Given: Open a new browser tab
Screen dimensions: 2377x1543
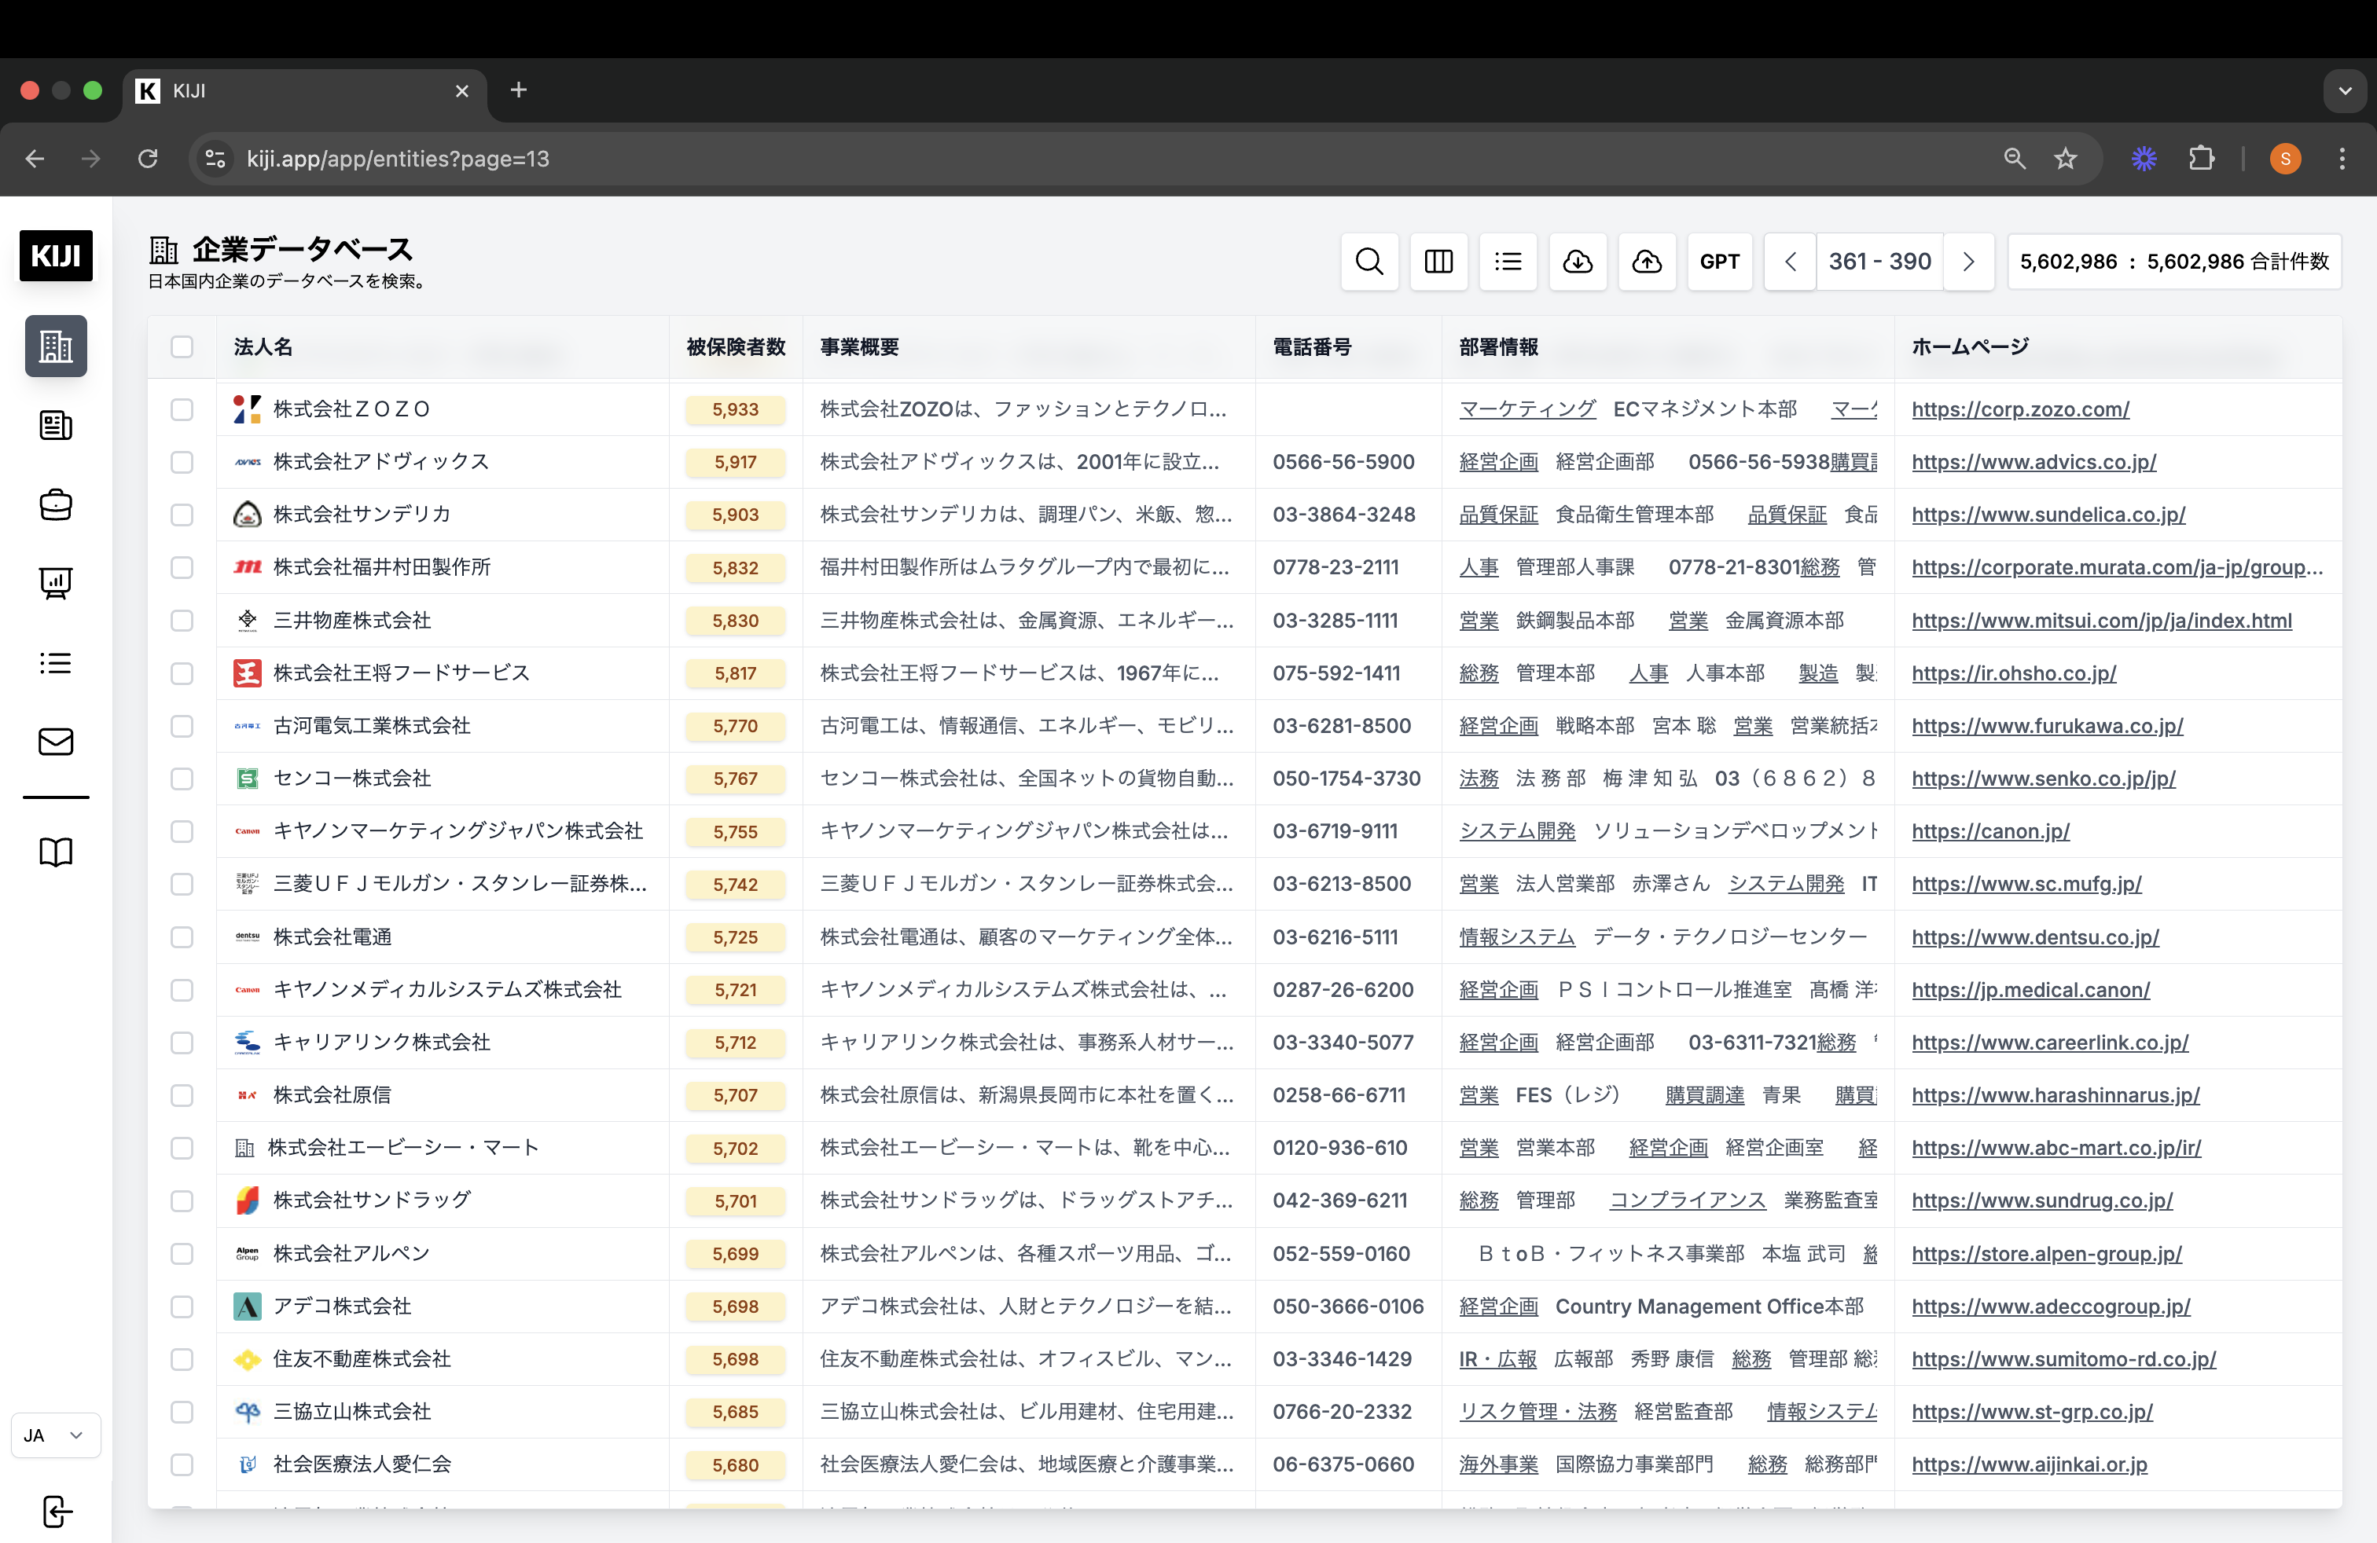Looking at the screenshot, I should click(x=518, y=90).
